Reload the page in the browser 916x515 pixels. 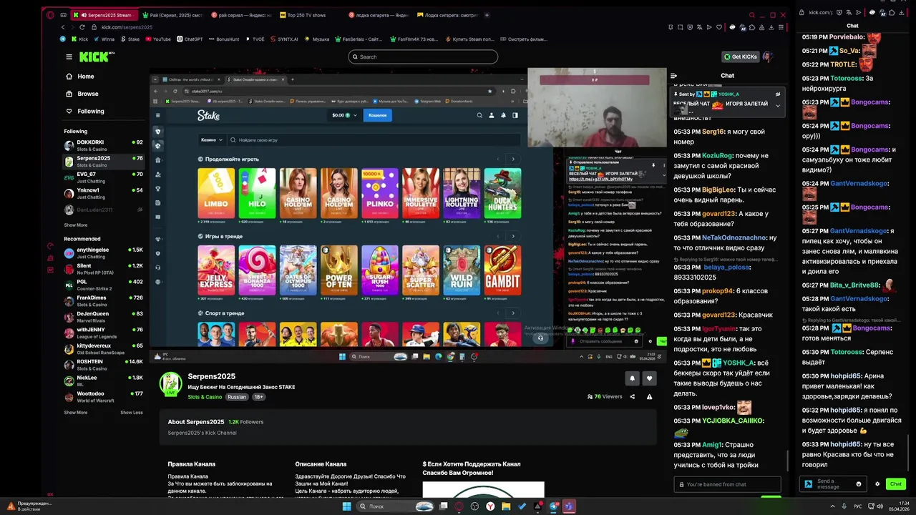[x=82, y=27]
